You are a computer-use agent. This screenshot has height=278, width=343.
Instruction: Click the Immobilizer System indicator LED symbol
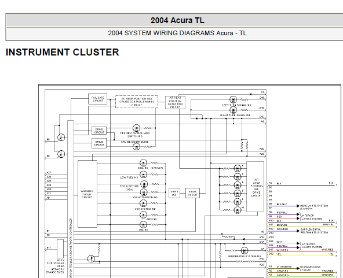[245, 250]
